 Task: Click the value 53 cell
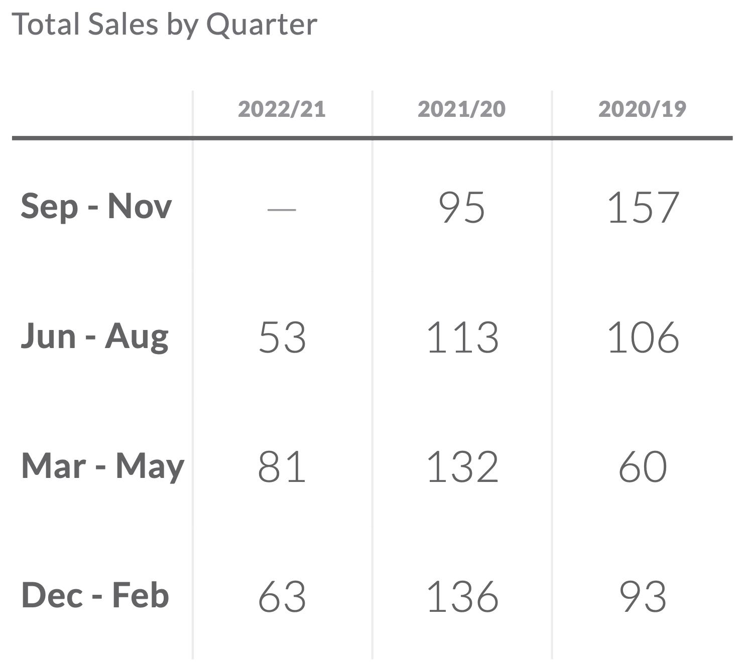click(x=282, y=337)
